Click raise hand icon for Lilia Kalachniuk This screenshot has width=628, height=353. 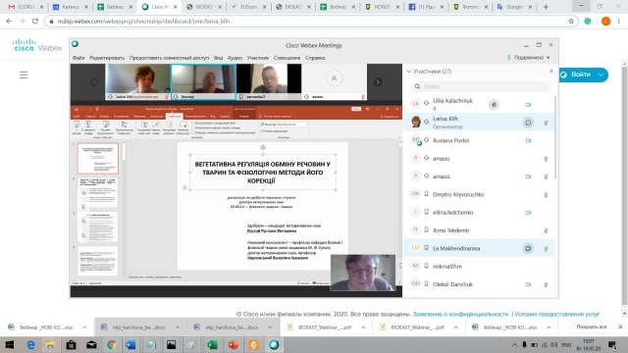coord(494,105)
